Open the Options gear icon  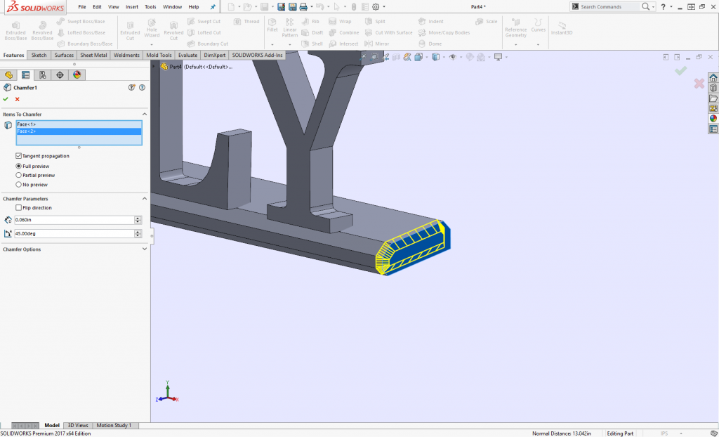[x=376, y=7]
